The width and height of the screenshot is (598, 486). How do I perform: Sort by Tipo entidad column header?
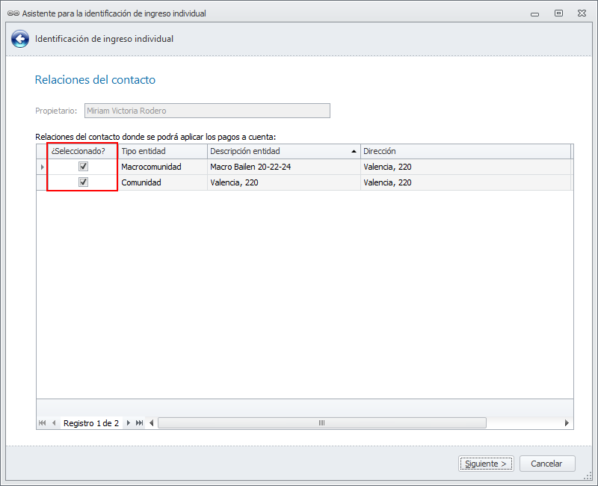(x=163, y=151)
